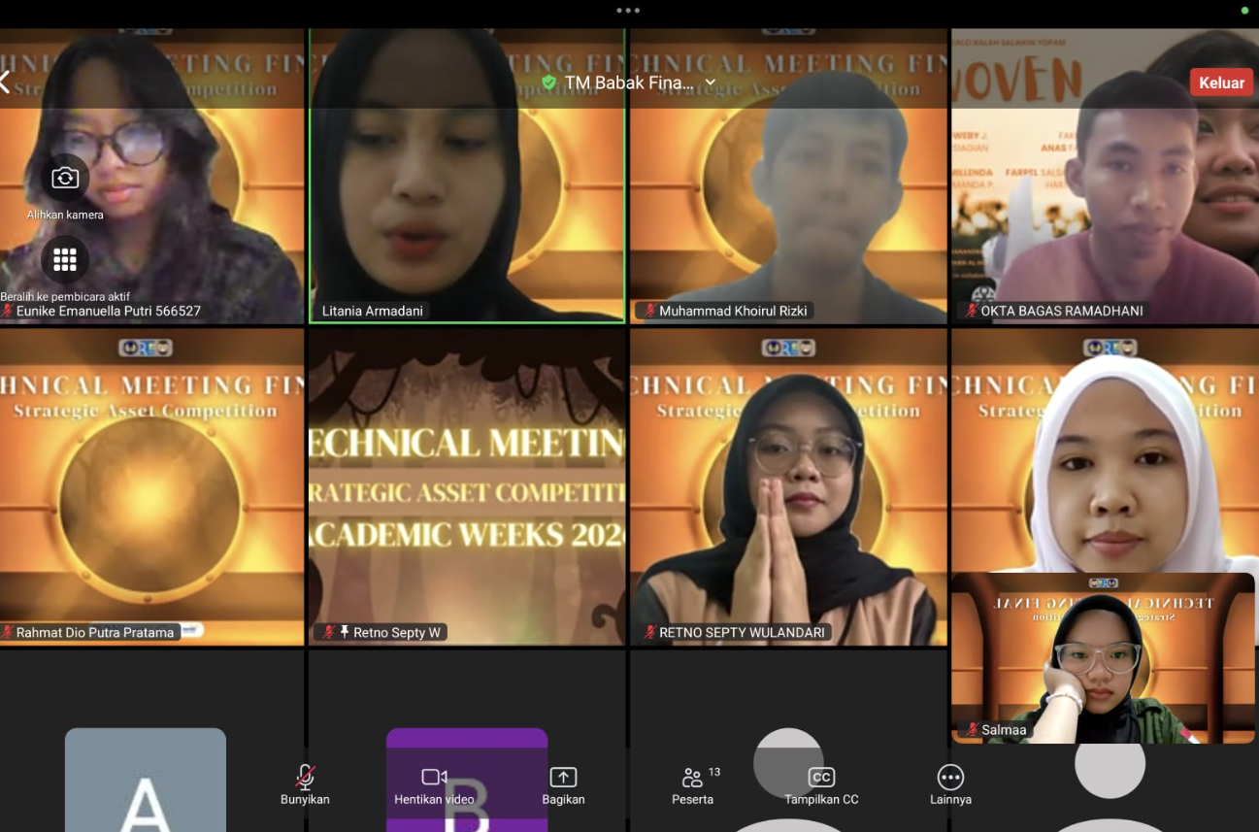
Task: Select participant tile with letter A avatar
Action: [x=146, y=780]
